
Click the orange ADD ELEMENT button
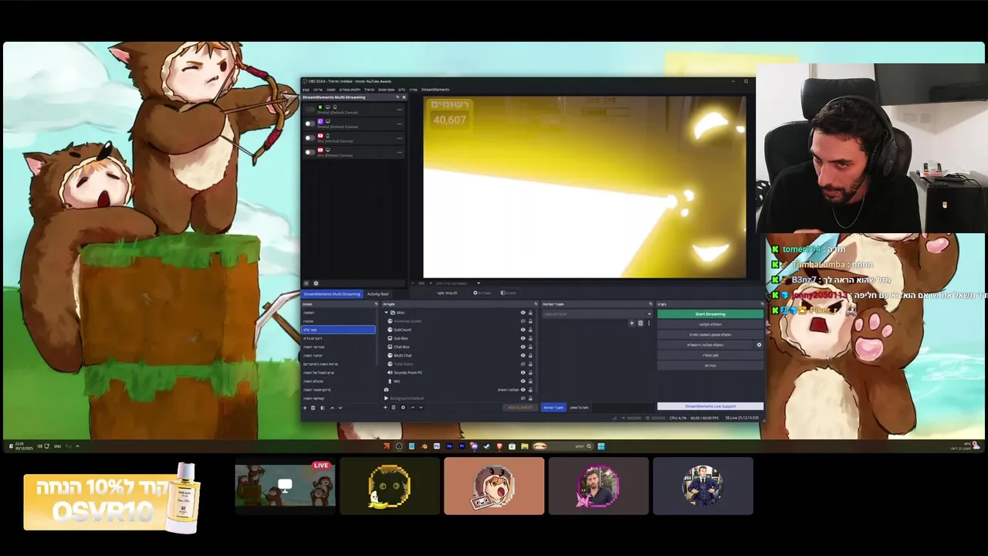[520, 407]
